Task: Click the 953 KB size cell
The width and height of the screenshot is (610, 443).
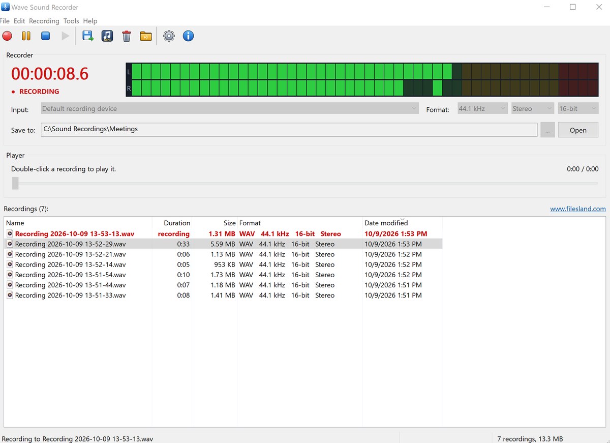Action: [x=225, y=264]
